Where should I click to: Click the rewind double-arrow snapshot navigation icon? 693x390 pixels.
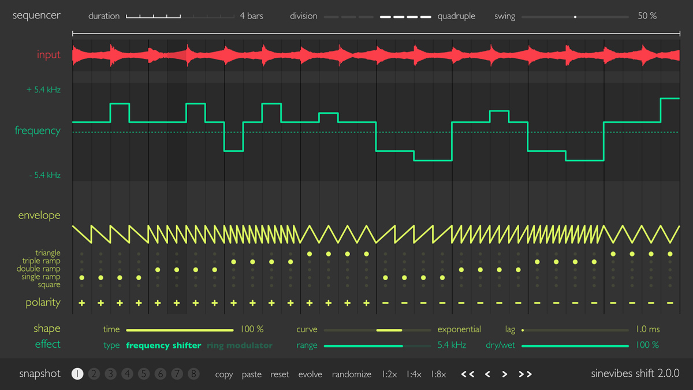pos(468,374)
